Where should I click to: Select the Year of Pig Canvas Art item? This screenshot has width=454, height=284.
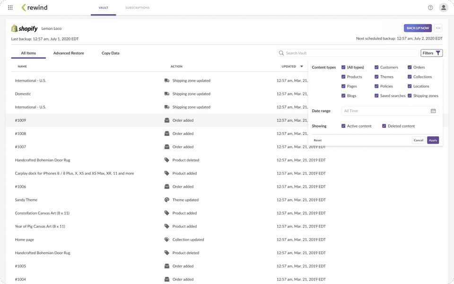[x=40, y=226]
